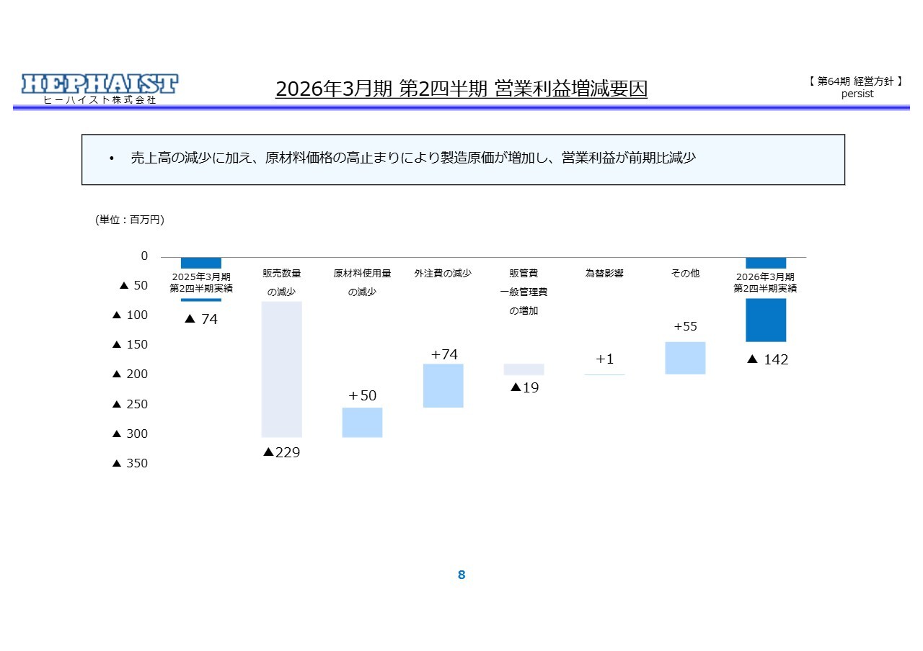
Task: Click the 第64期 経営方針 label
Action: click(x=857, y=82)
